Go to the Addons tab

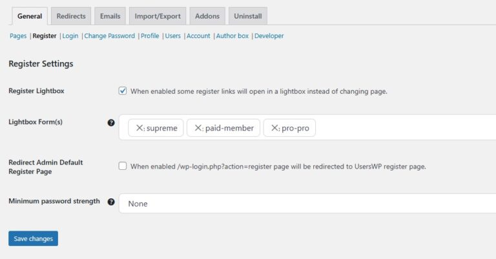pyautogui.click(x=207, y=16)
